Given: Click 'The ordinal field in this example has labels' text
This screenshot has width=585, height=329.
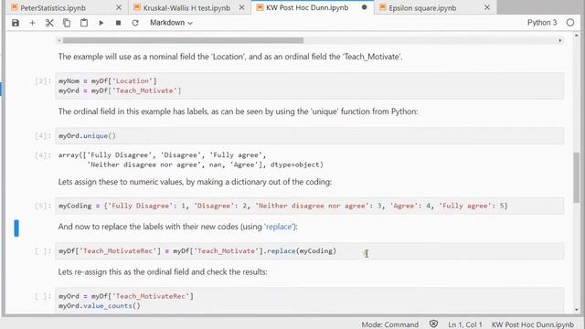Looking at the screenshot, I should pos(238,111).
